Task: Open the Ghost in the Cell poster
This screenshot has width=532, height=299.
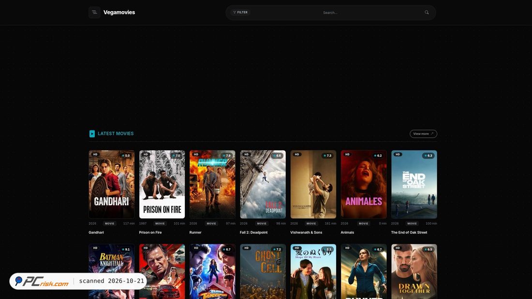Action: click(x=263, y=271)
